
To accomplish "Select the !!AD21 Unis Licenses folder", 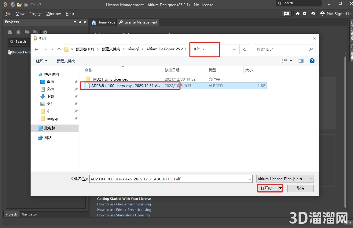I will (x=109, y=79).
